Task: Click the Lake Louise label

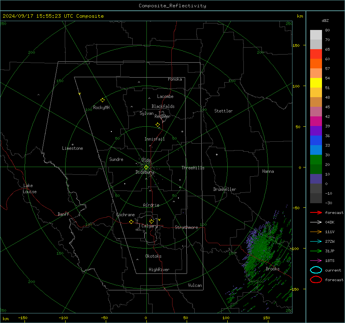Action: tap(30, 189)
